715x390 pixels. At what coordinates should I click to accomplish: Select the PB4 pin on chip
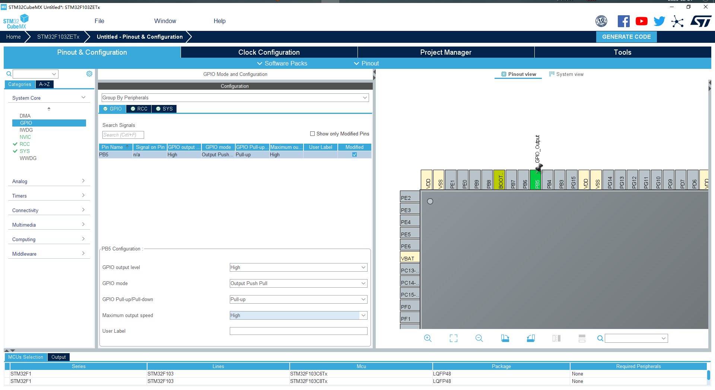point(549,180)
